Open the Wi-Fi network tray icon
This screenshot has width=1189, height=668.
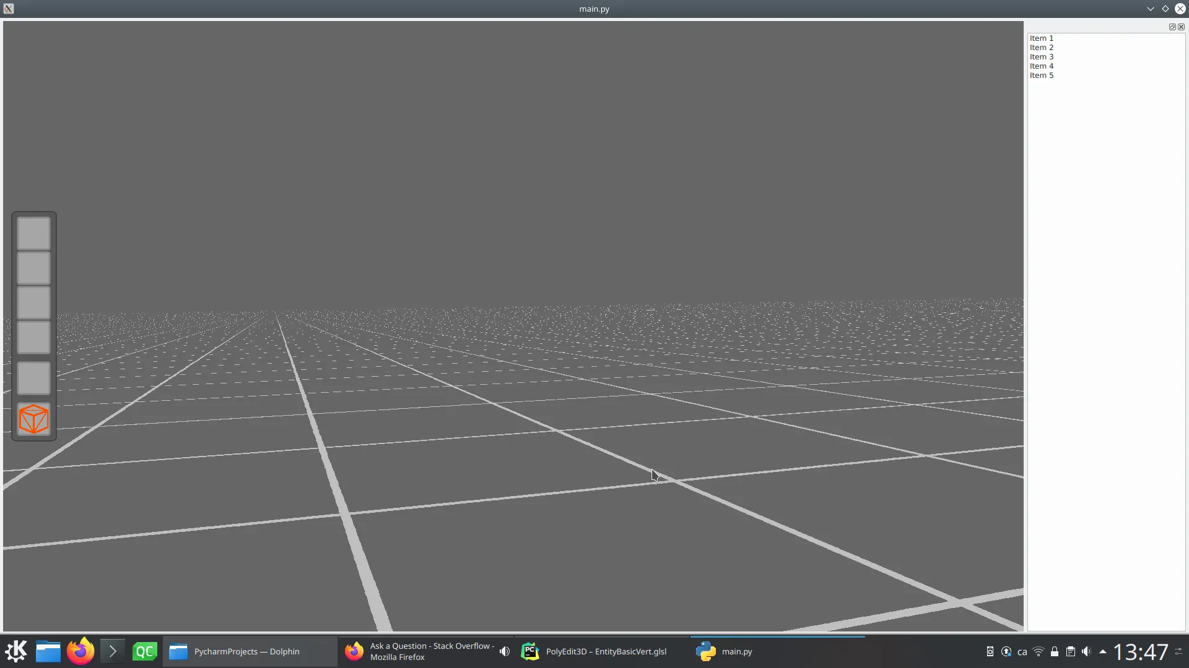click(1039, 651)
